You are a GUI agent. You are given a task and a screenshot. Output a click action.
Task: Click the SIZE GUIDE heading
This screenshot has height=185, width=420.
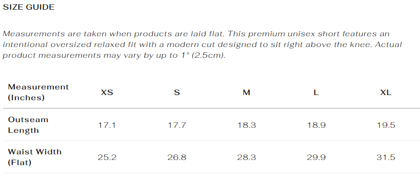[29, 7]
